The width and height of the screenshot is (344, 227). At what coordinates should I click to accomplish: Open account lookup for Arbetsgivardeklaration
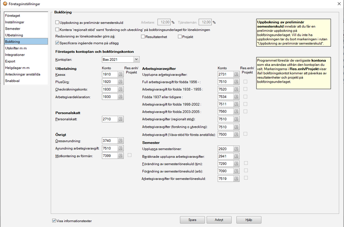click(x=120, y=97)
